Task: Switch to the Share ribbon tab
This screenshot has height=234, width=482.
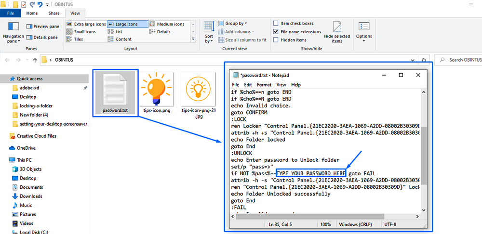Action: pyautogui.click(x=54, y=13)
